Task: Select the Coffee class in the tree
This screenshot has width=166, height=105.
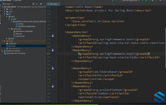Action: (20, 24)
